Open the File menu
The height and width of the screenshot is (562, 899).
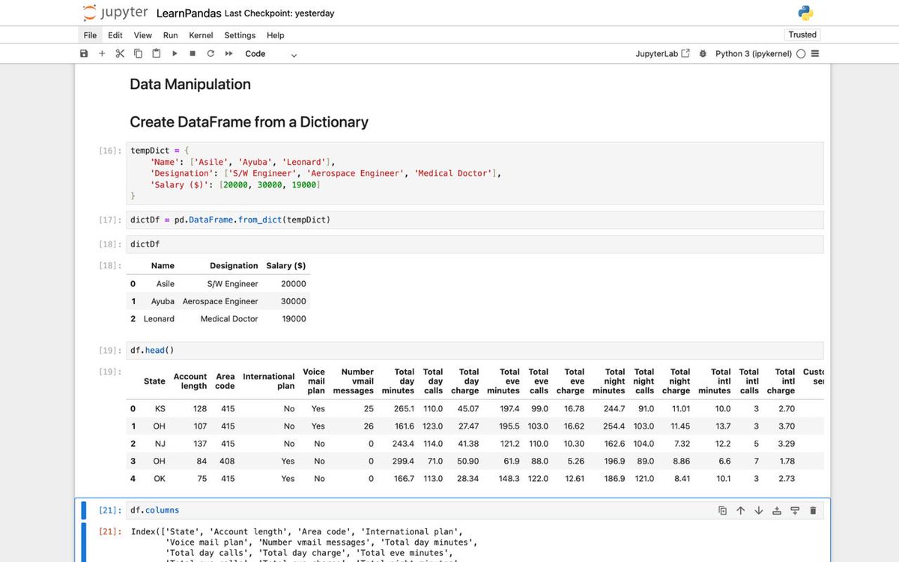tap(90, 35)
